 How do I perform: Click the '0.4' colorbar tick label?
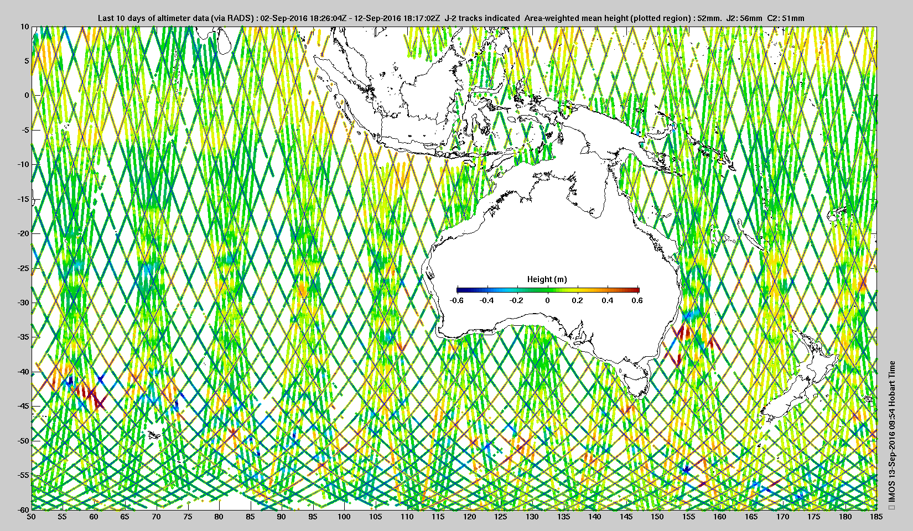[x=607, y=300]
